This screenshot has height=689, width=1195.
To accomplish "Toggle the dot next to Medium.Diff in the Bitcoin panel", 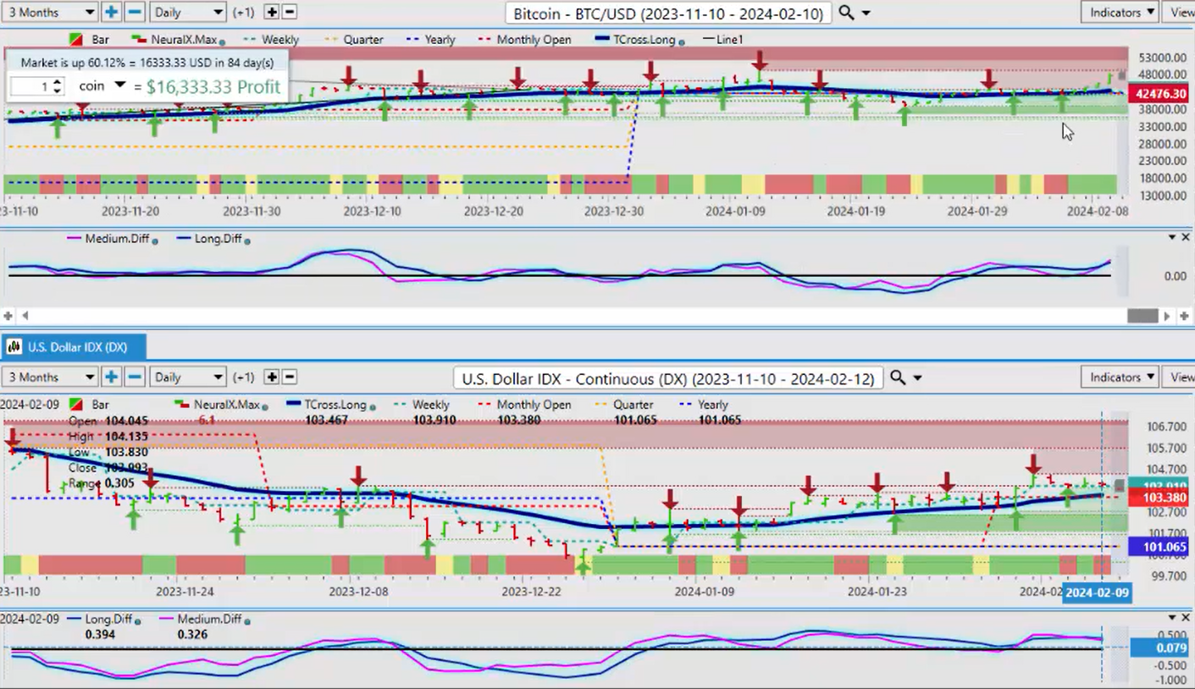I will tap(155, 240).
